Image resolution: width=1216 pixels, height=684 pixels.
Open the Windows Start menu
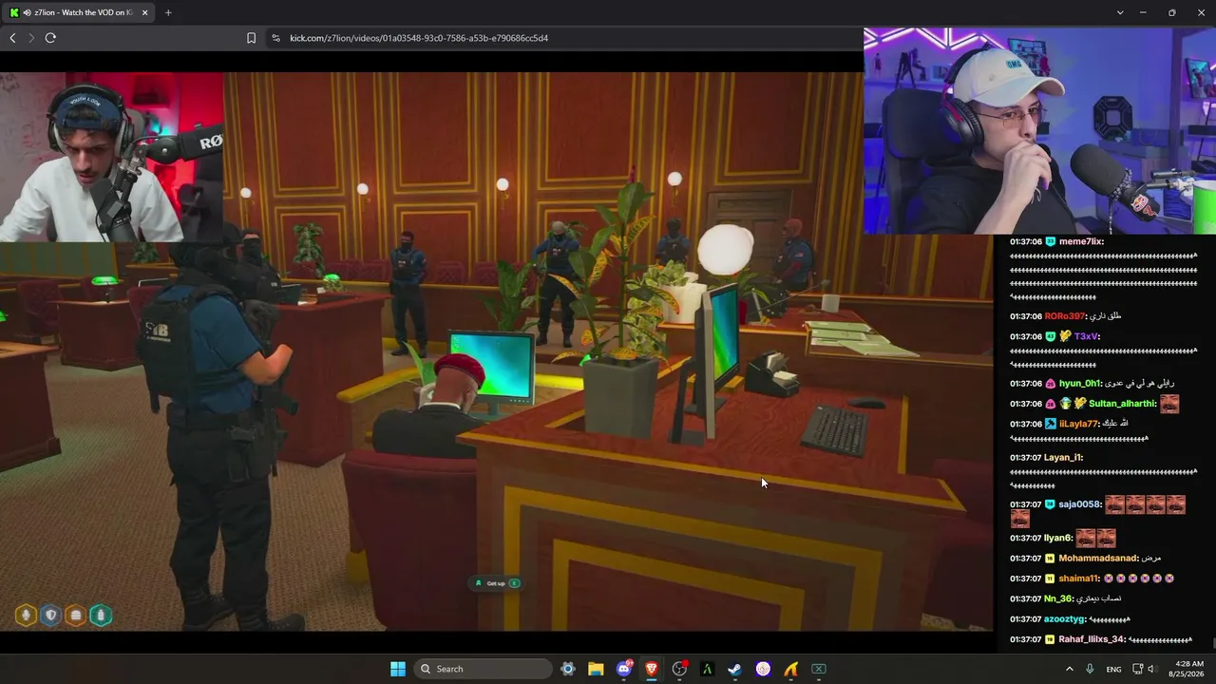coord(398,669)
